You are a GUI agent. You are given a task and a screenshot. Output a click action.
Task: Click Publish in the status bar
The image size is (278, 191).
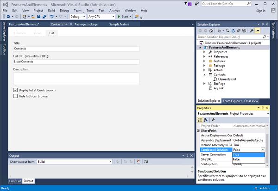[x=262, y=188]
